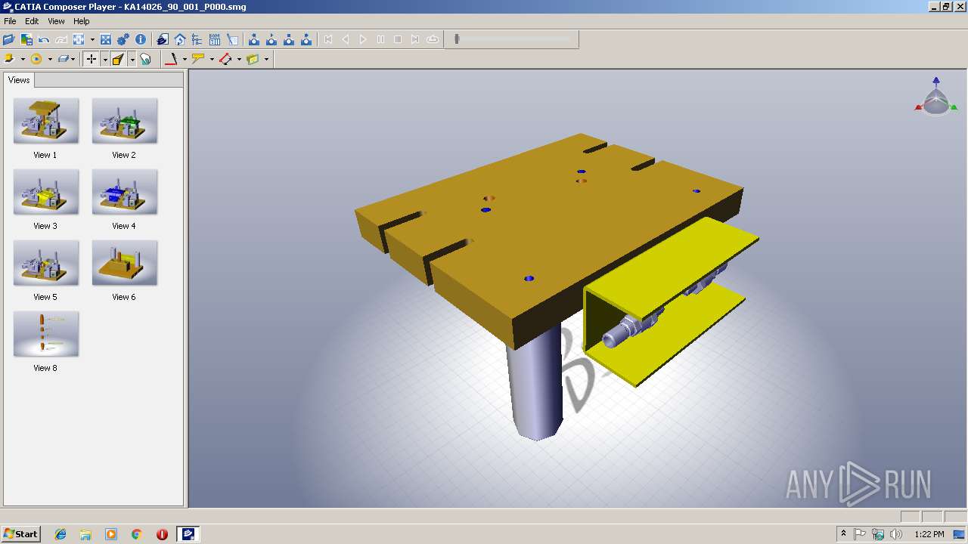Viewport: 968px width, 544px height.
Task: Click the Windows Start button
Action: (20, 534)
